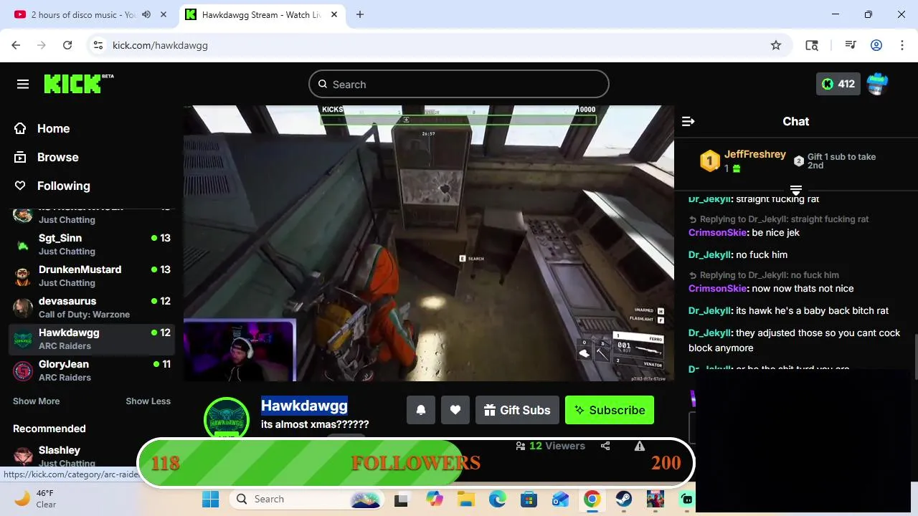
Task: Mute the YouTube disco music tab
Action: point(146,14)
